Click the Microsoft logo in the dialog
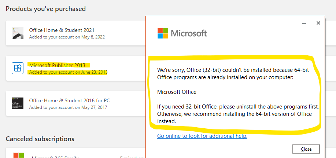Viewport: 336px width, 158px height. pos(182,33)
